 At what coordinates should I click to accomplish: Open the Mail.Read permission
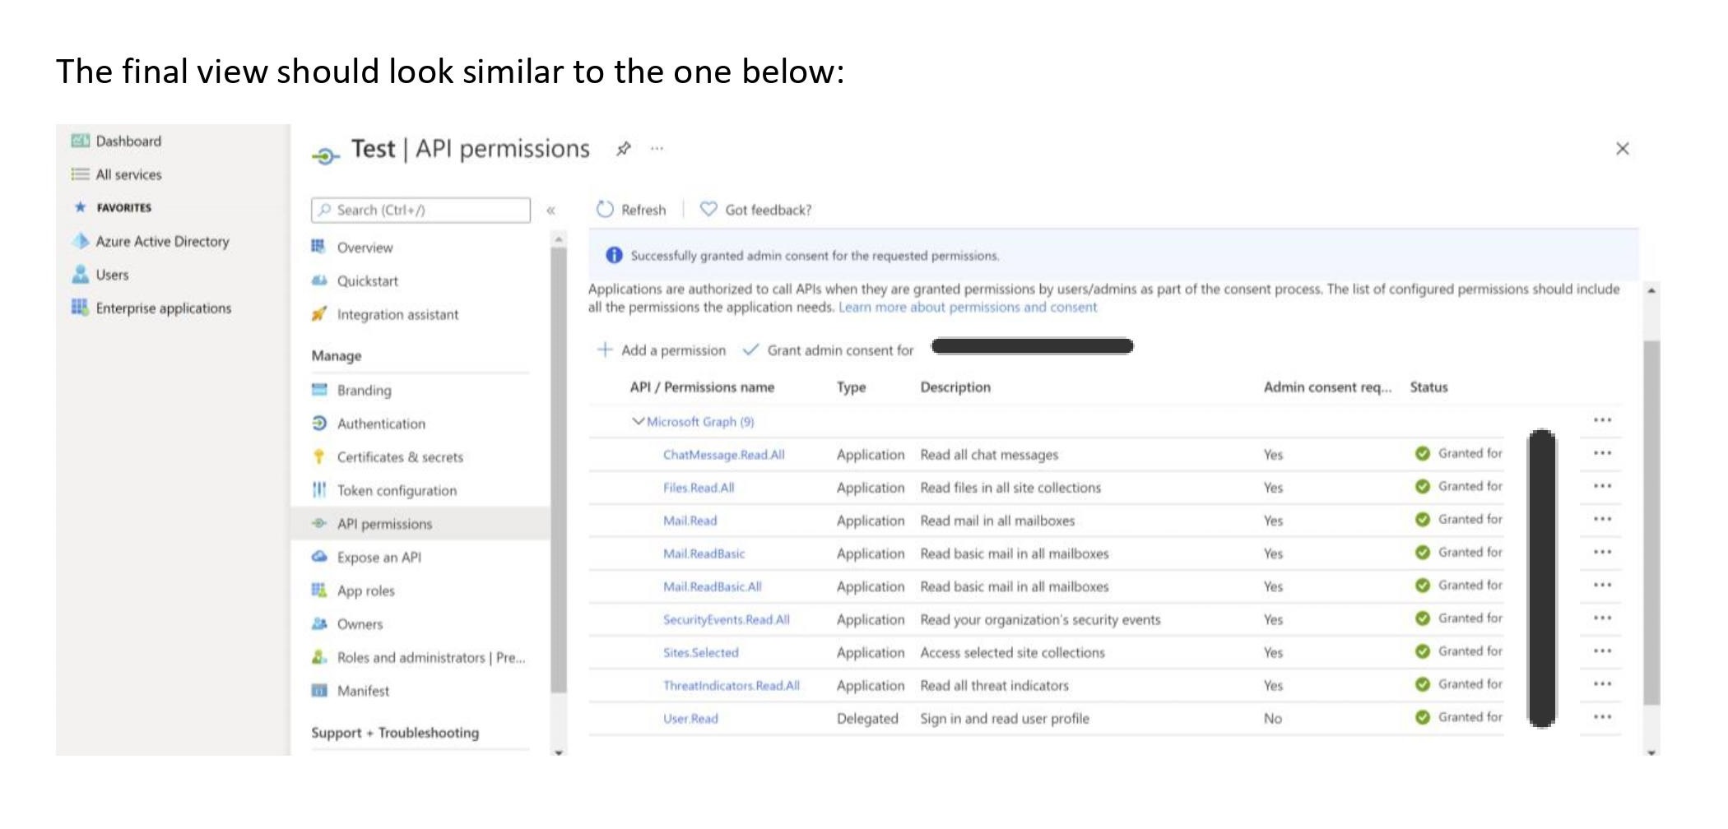pyautogui.click(x=690, y=521)
